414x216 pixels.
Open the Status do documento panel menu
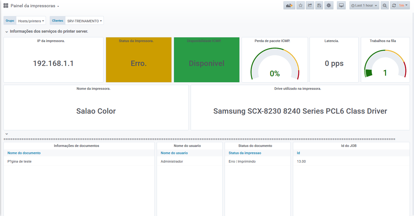click(x=255, y=146)
